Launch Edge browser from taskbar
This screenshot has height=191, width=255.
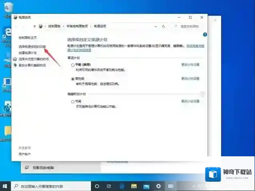pyautogui.click(x=121, y=186)
